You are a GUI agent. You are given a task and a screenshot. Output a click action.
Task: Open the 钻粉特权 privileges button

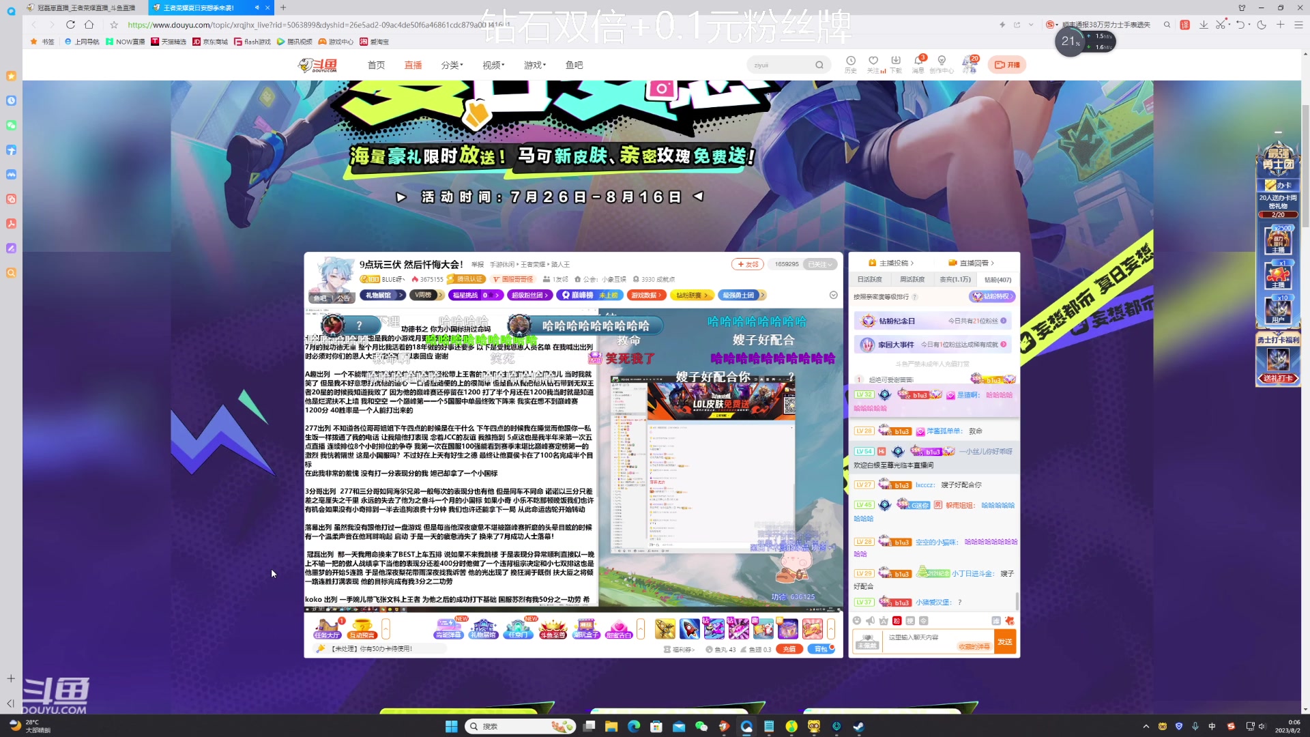(x=993, y=296)
